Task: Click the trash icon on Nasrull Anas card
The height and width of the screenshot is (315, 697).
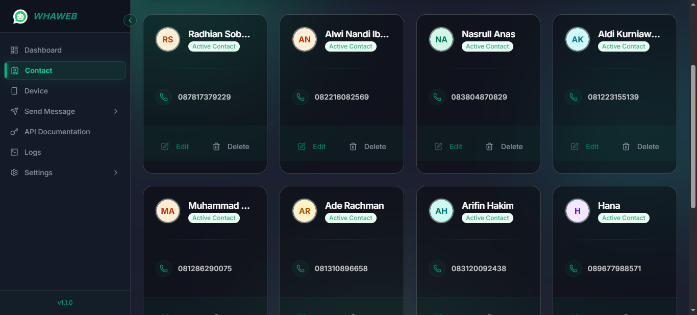Action: tap(489, 147)
